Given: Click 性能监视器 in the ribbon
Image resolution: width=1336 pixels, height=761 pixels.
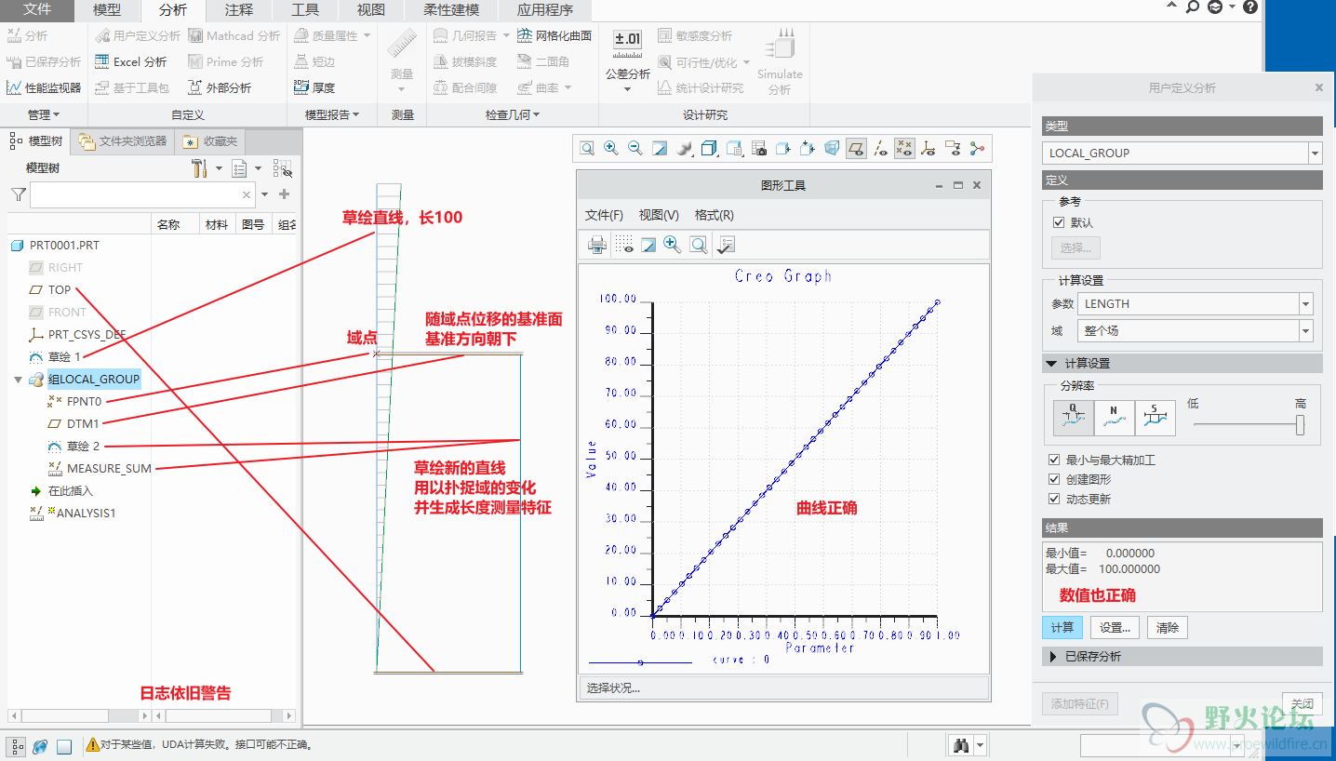Looking at the screenshot, I should point(45,87).
